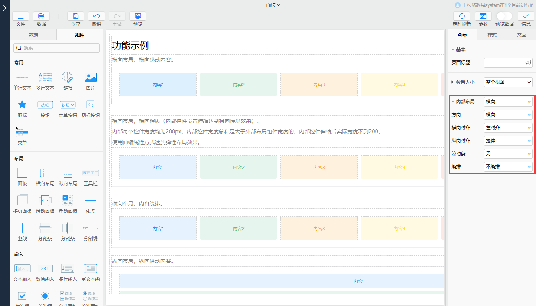
Task: Expand the 位置大小 section
Action: (453, 82)
